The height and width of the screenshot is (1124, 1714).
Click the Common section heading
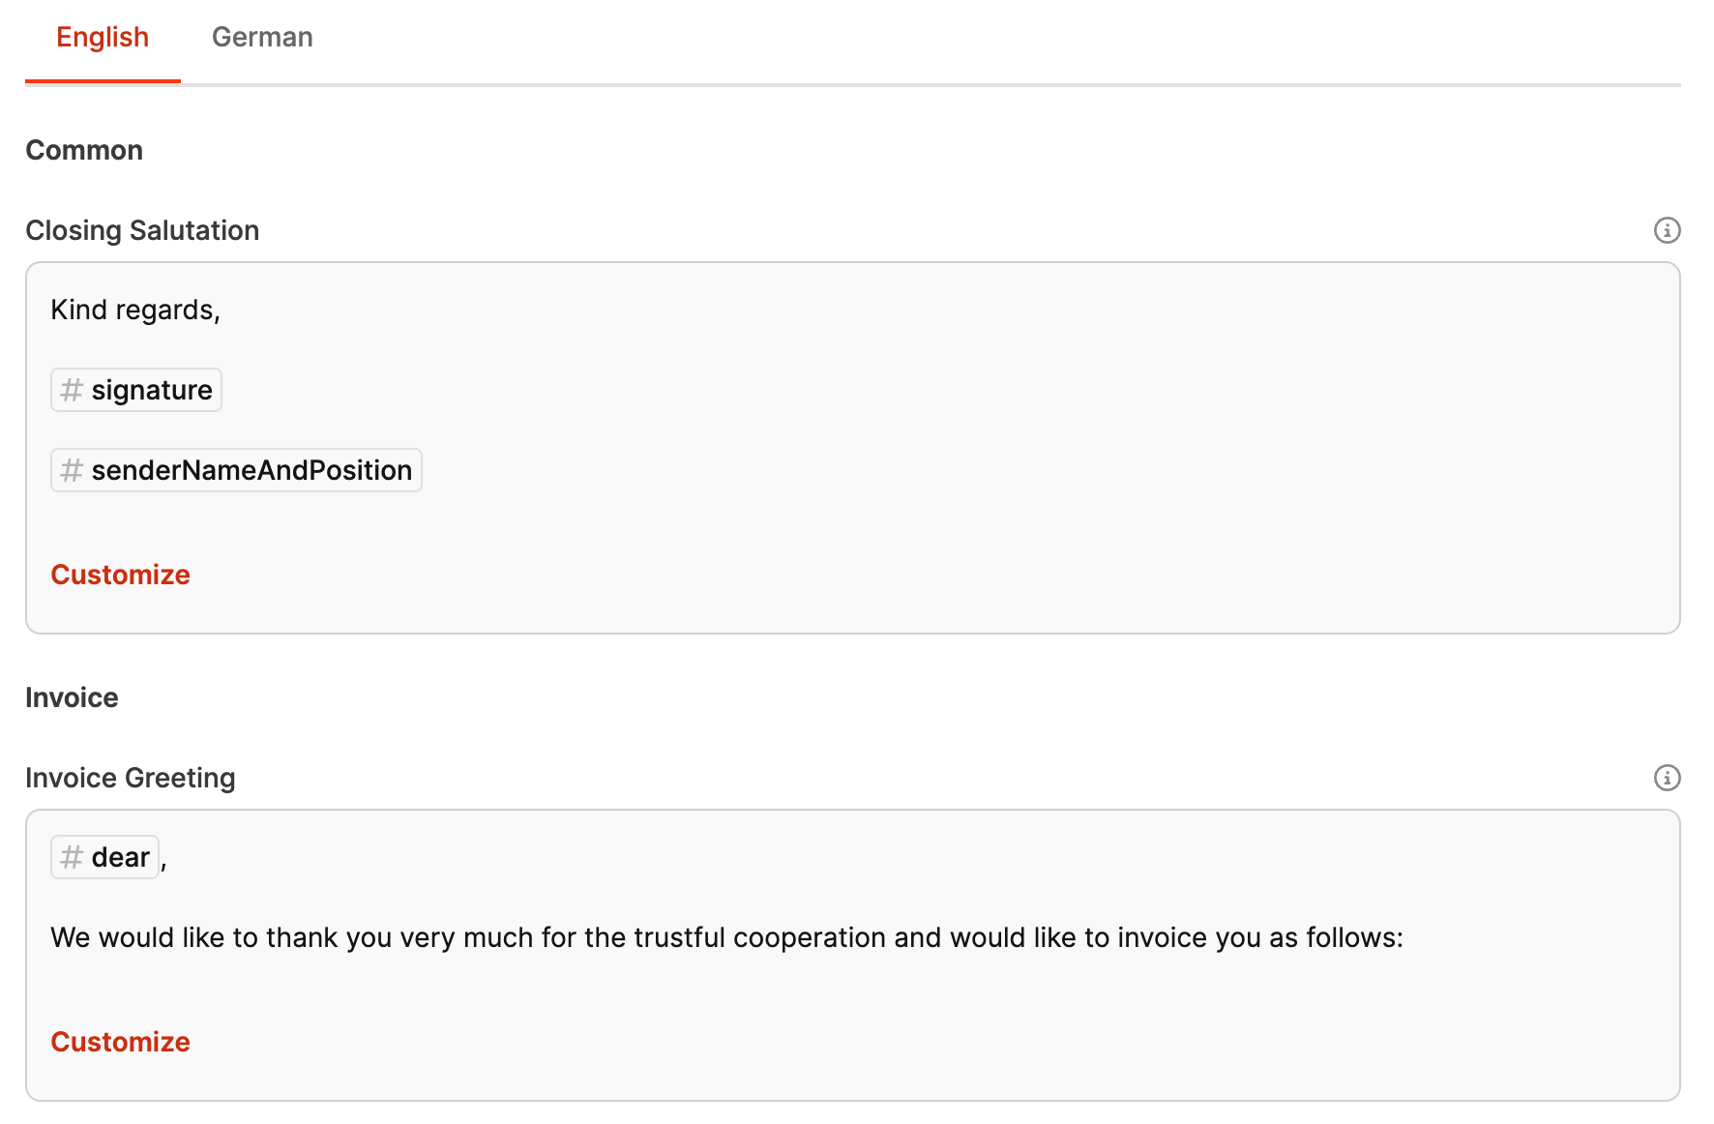(84, 150)
